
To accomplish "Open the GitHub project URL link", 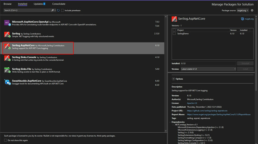I will pyautogui.click(x=207, y=110).
